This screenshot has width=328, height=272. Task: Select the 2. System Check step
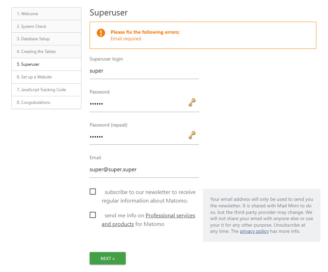click(x=46, y=26)
